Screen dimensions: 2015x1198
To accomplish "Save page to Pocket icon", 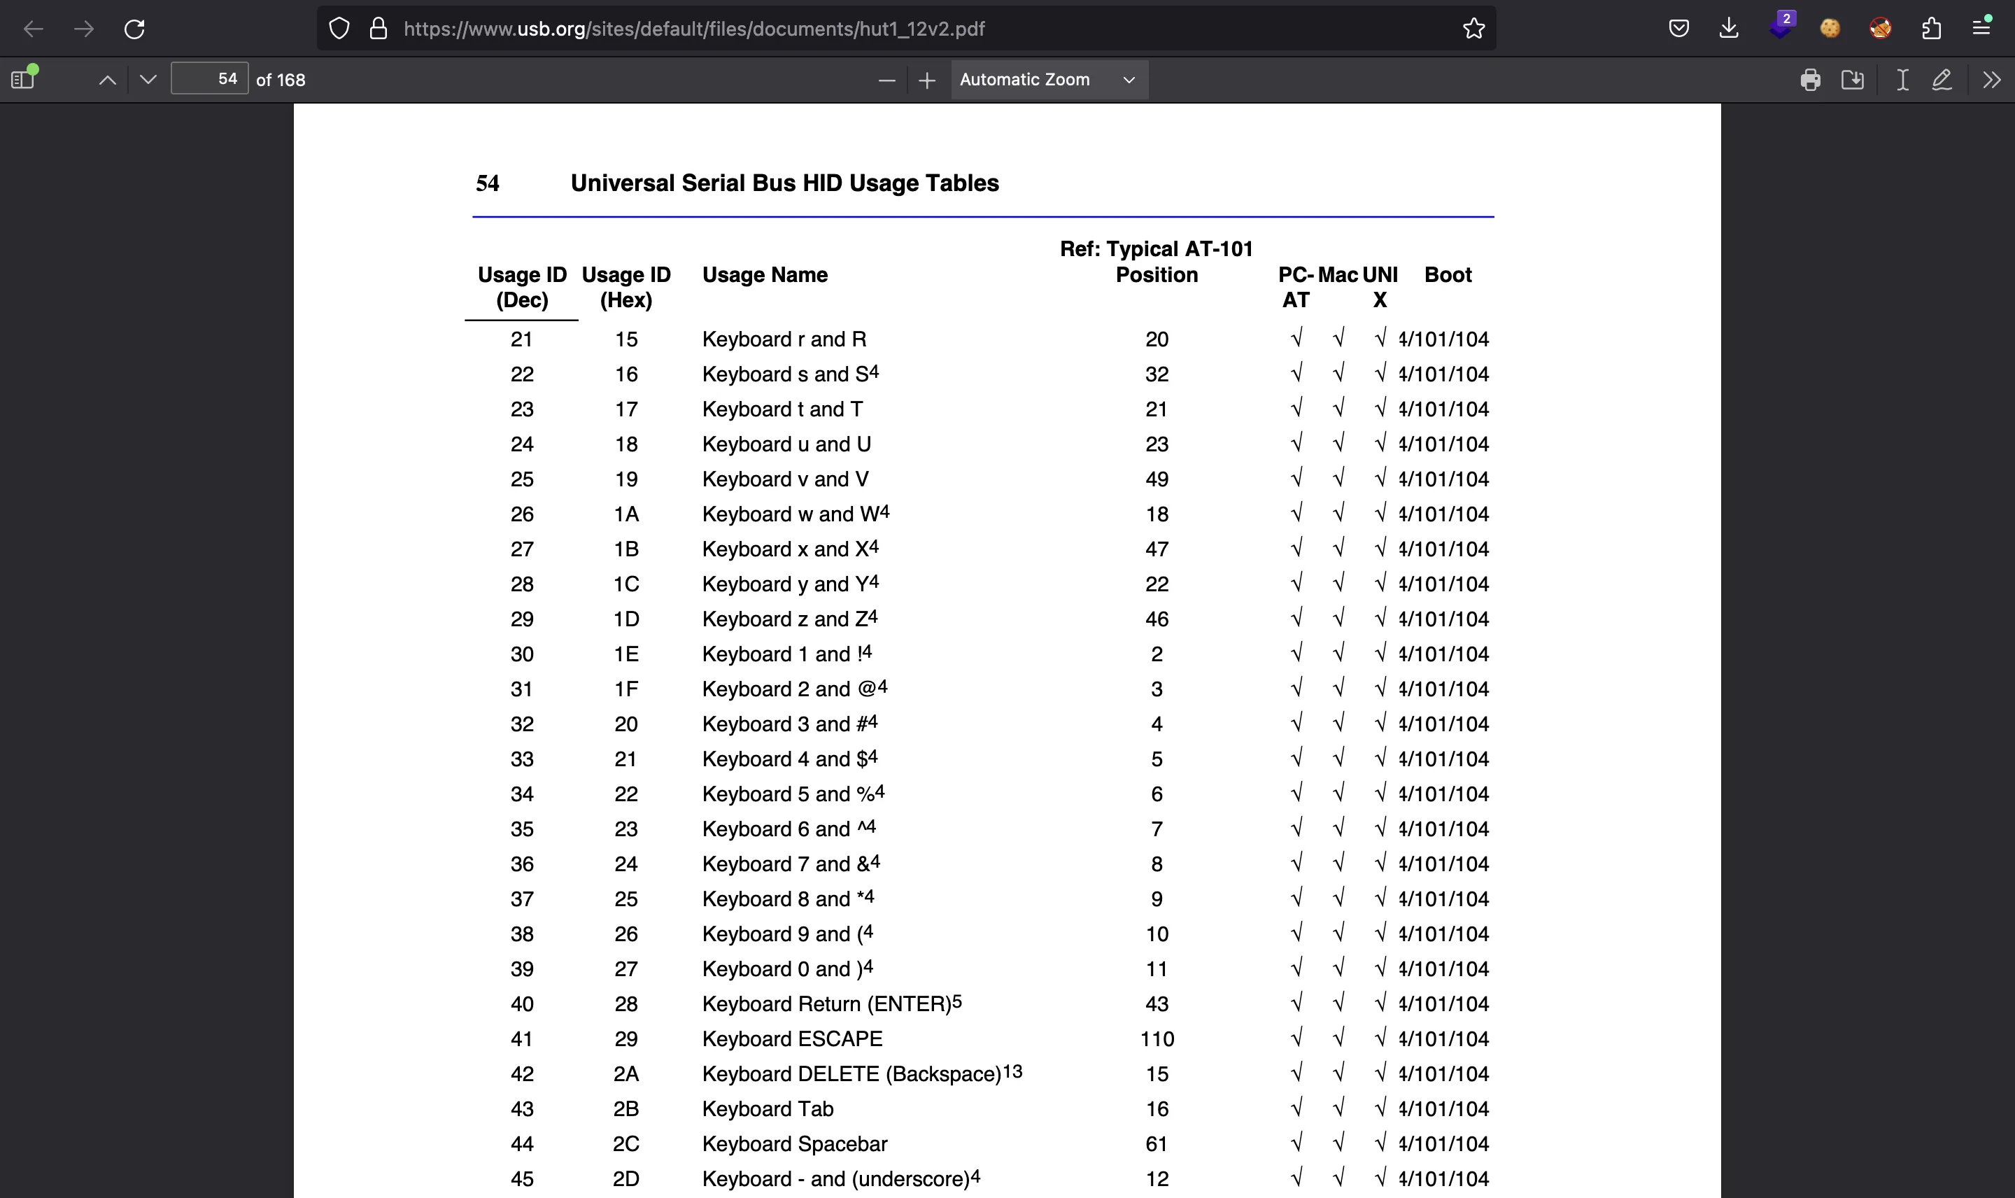I will [1678, 29].
